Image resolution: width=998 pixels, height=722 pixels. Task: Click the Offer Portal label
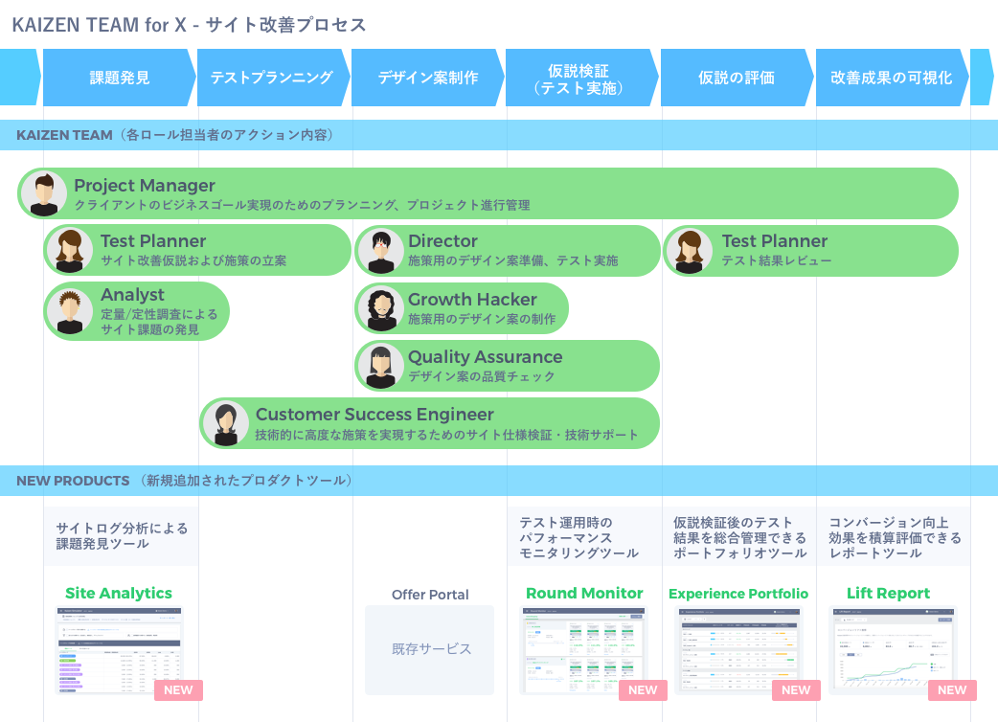430,595
